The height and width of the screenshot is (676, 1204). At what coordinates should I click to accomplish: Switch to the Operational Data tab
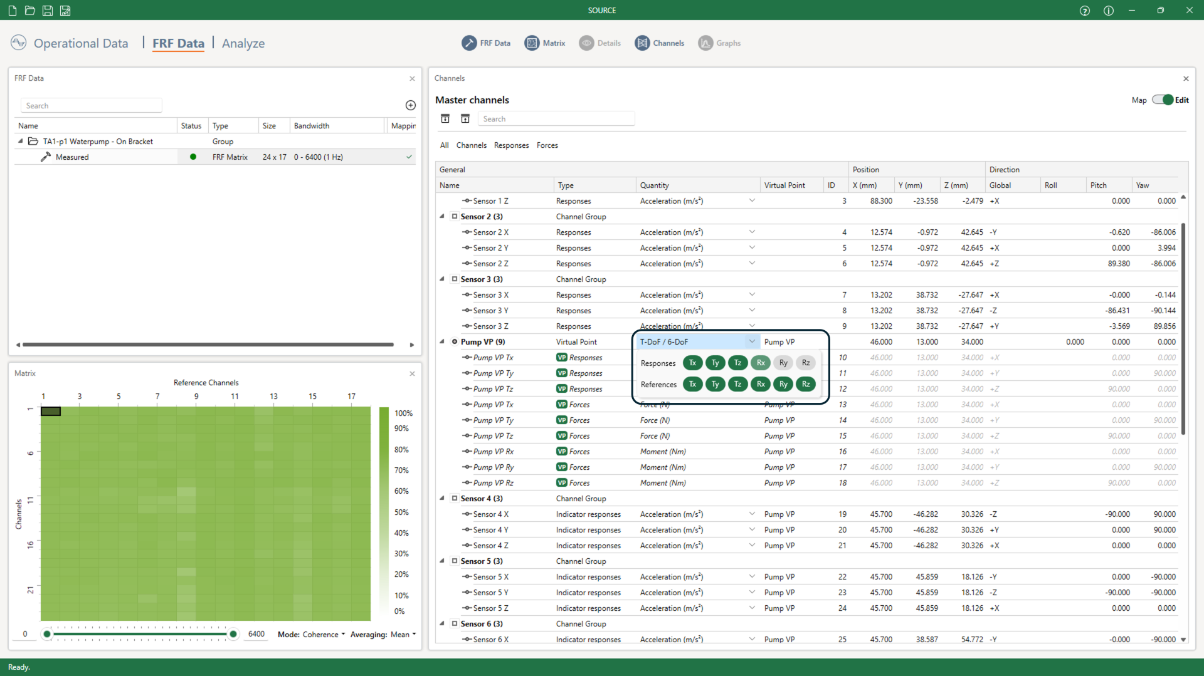[81, 43]
